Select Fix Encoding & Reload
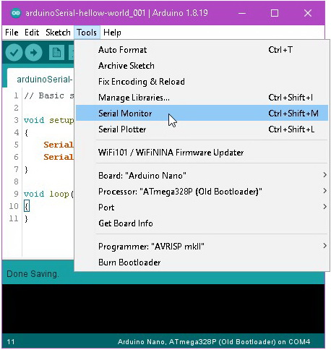Screen dimensions: 331x350 [x=202, y=82]
